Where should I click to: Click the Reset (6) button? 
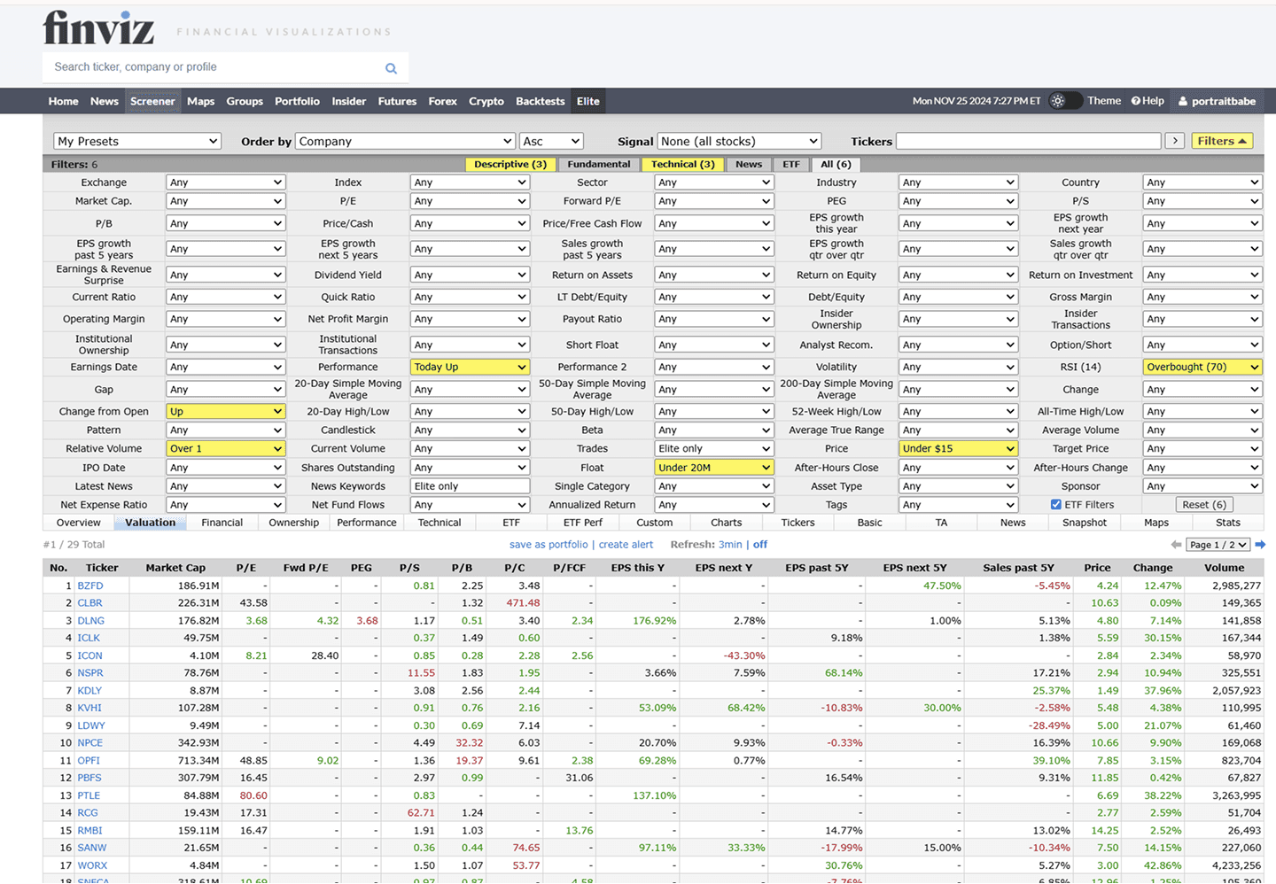[1204, 505]
